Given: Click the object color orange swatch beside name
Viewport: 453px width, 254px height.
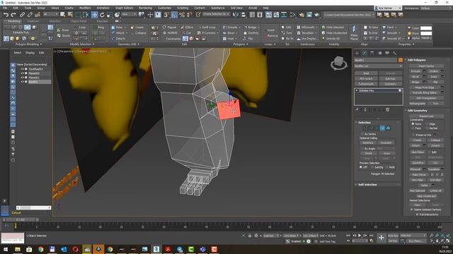Looking at the screenshot, I should click(401, 60).
